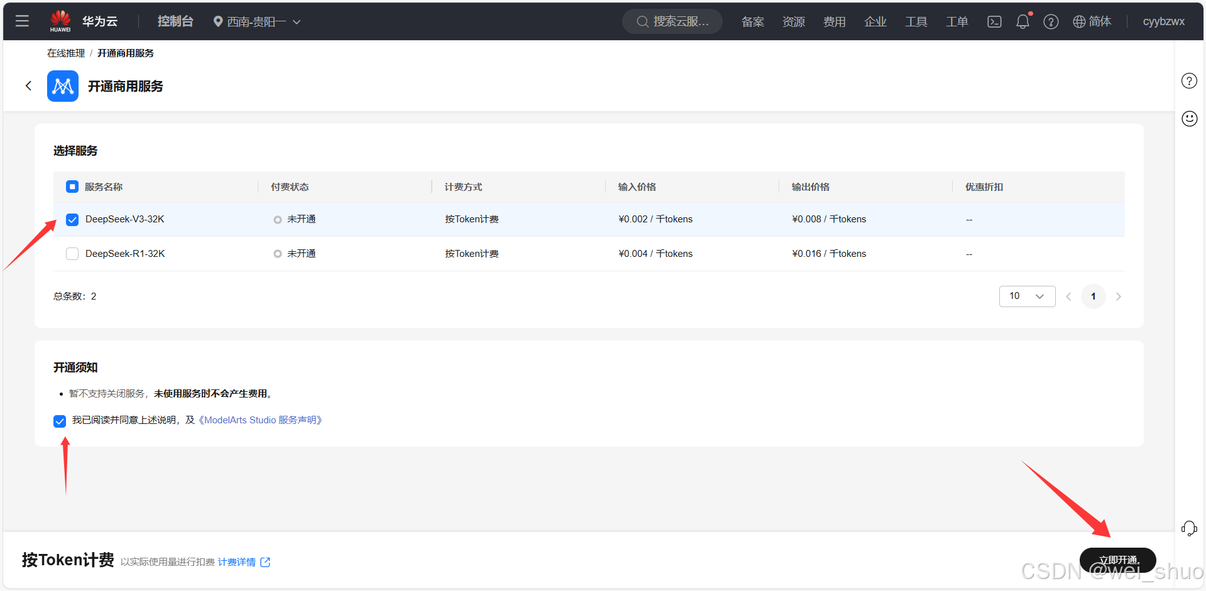Click the 总条数: 2 total count
The height and width of the screenshot is (591, 1206).
click(75, 296)
